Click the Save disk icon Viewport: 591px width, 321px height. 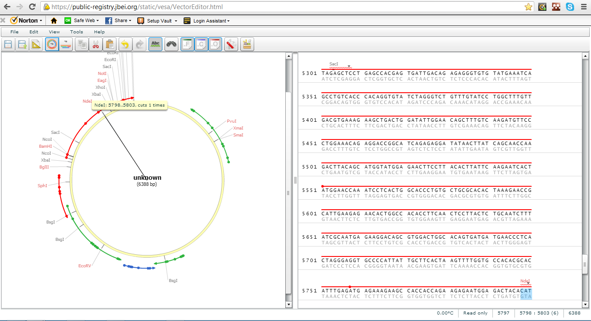(8, 44)
